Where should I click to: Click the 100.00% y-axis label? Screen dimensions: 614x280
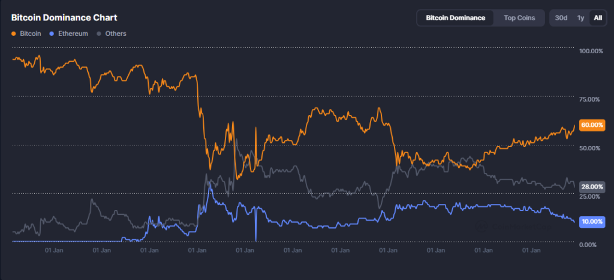pyautogui.click(x=591, y=51)
